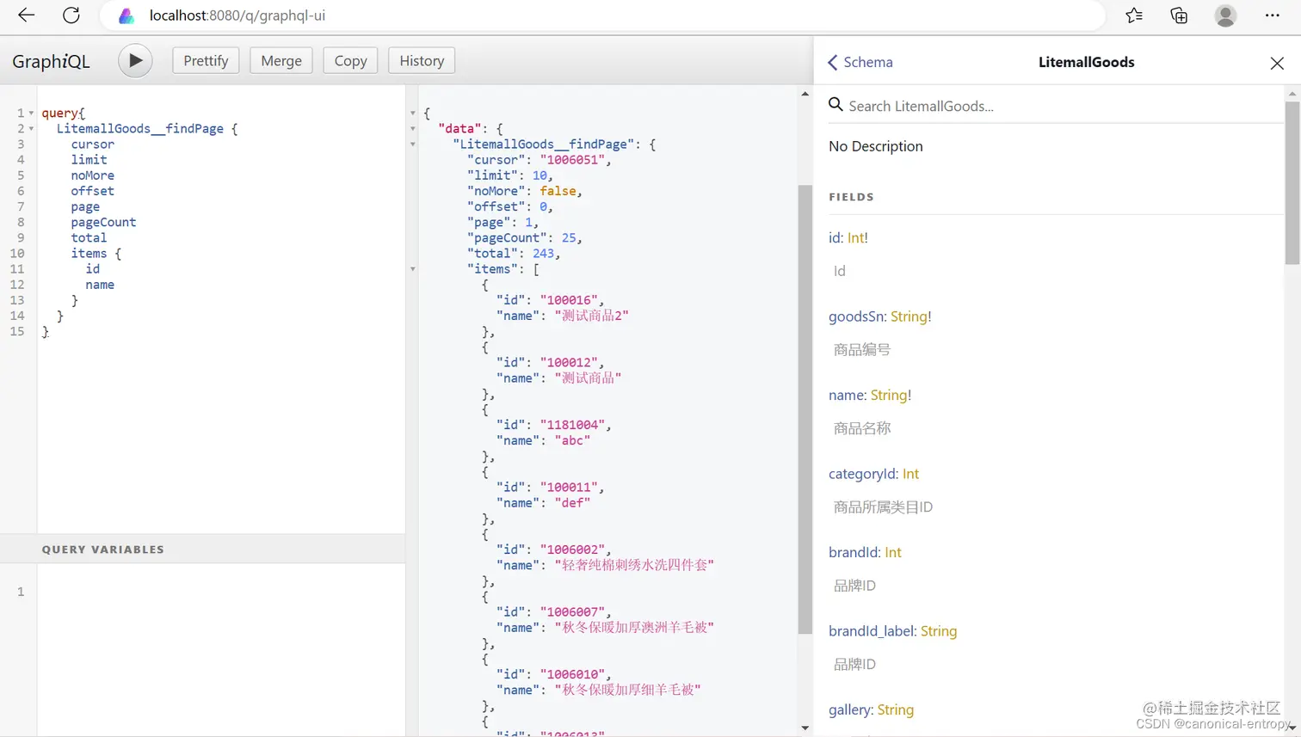The image size is (1301, 737).
Task: Click the search magnifier icon in docs
Action: 835,105
